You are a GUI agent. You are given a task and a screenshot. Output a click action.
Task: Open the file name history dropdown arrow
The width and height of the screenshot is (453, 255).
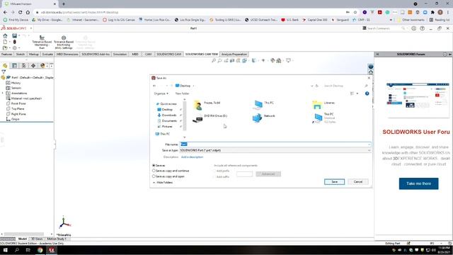pyautogui.click(x=369, y=144)
